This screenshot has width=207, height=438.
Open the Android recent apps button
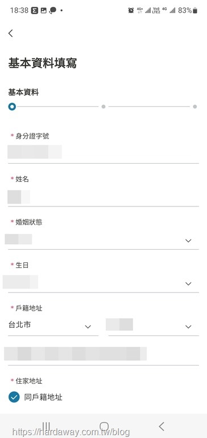pyautogui.click(x=47, y=426)
